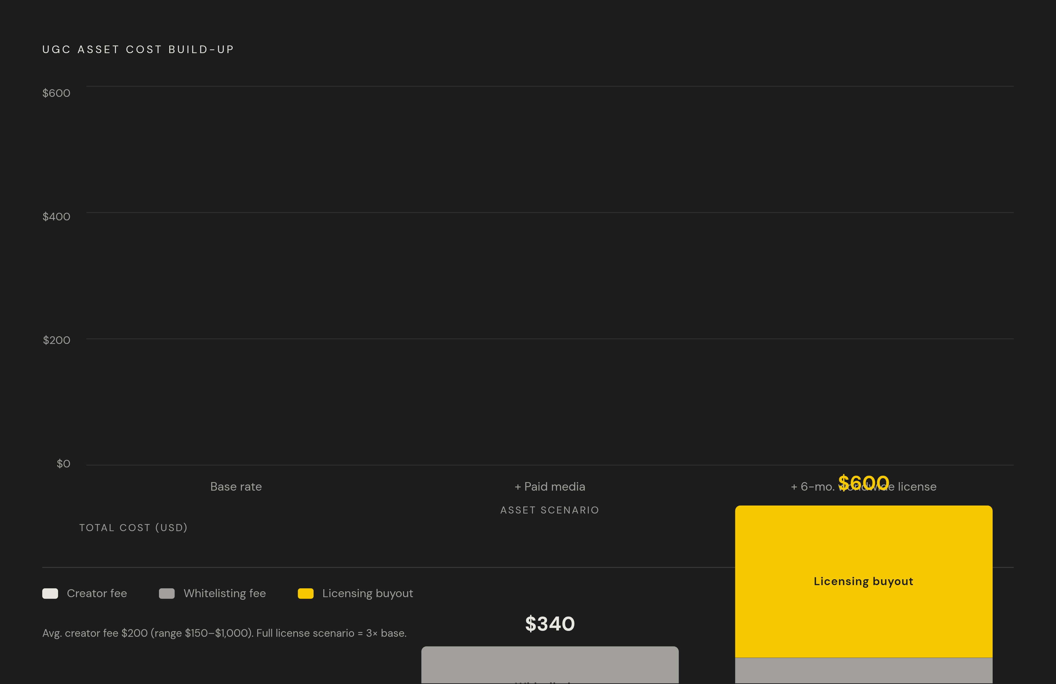1056x684 pixels.
Task: Click the yellow $600 total label
Action: (x=864, y=482)
